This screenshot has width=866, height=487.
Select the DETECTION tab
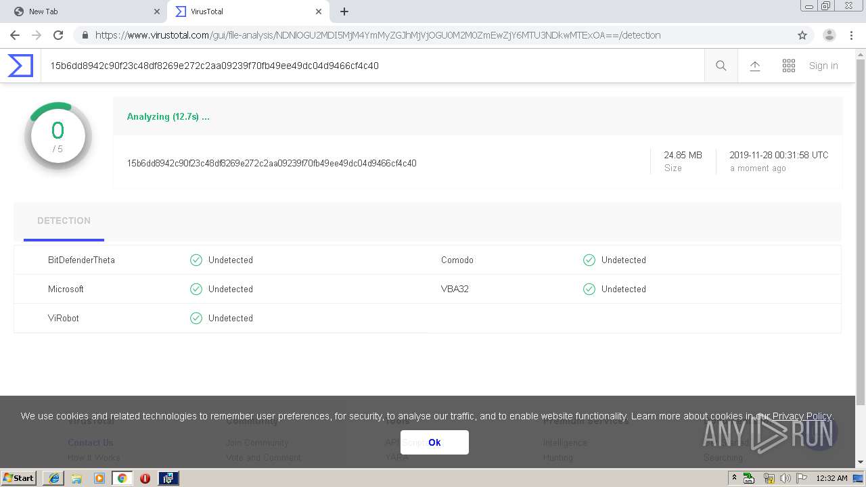64,221
